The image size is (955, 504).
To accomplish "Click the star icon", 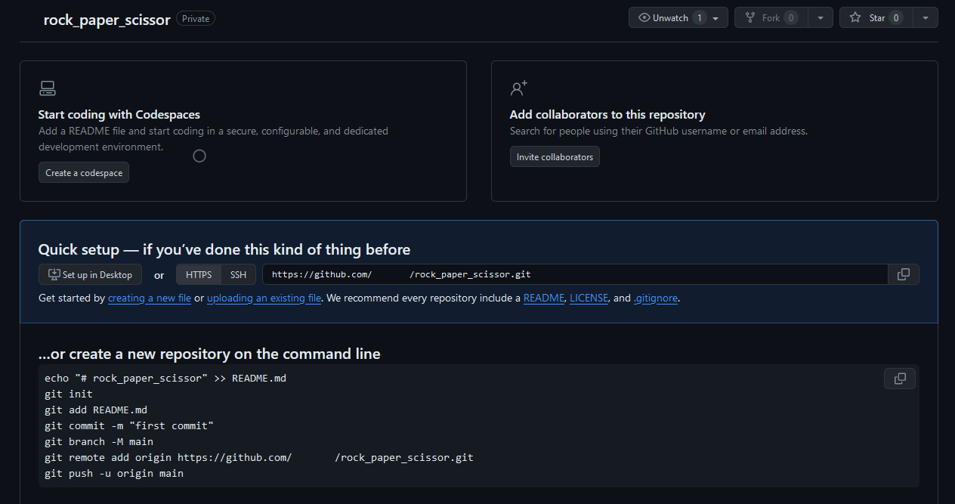I will point(855,17).
